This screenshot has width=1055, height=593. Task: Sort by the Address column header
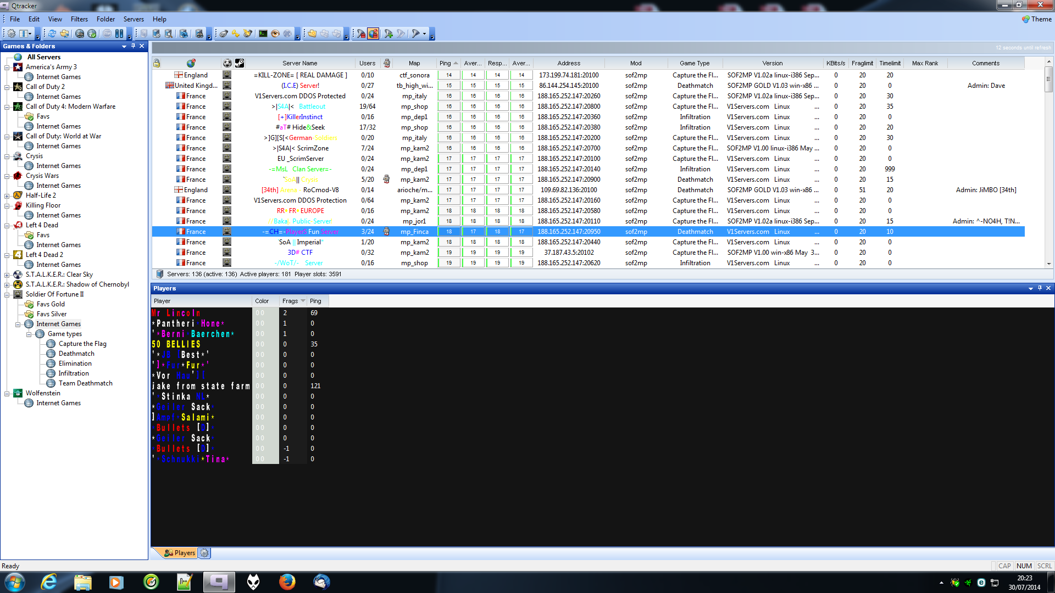569,63
